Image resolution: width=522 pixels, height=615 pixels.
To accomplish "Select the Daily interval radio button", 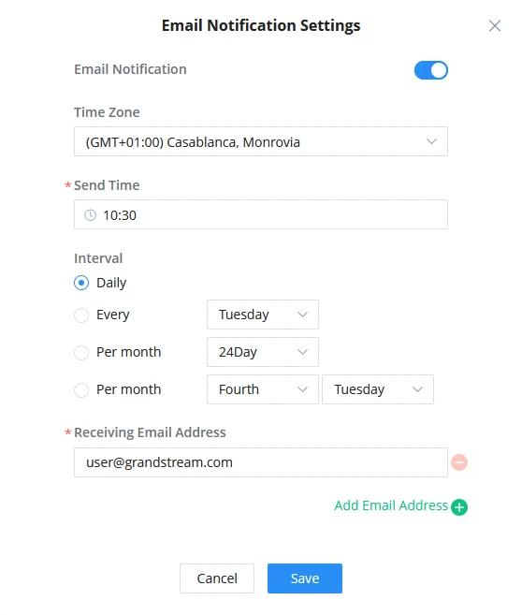I will coord(81,283).
